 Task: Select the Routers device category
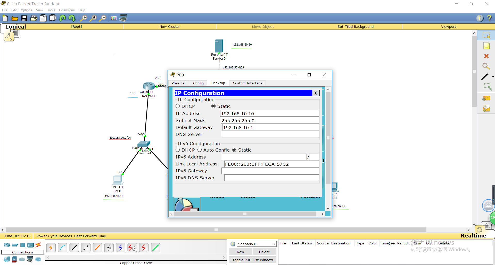pos(7,245)
